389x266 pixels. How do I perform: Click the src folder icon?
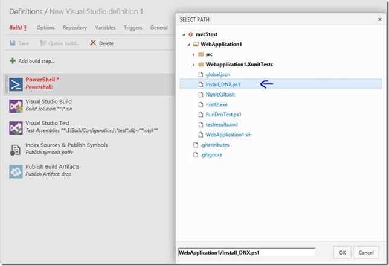point(201,54)
